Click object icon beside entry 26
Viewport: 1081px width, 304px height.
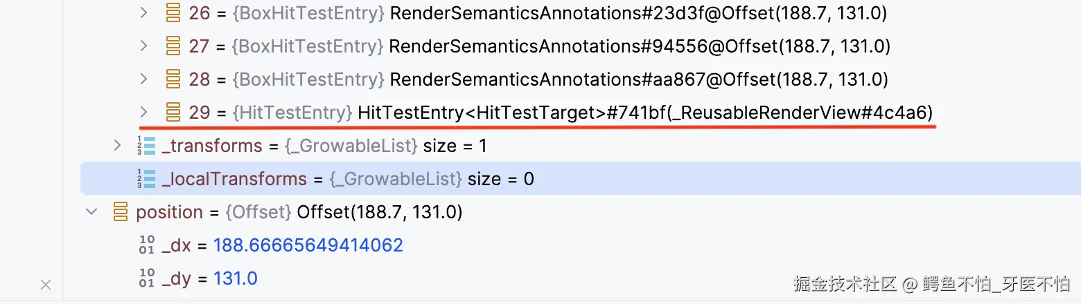[x=173, y=13]
